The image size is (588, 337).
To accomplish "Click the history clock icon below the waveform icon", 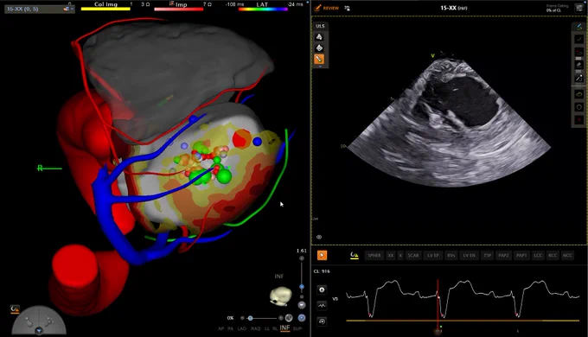I will tap(322, 321).
